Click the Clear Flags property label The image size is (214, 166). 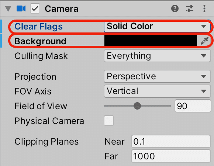(38, 26)
